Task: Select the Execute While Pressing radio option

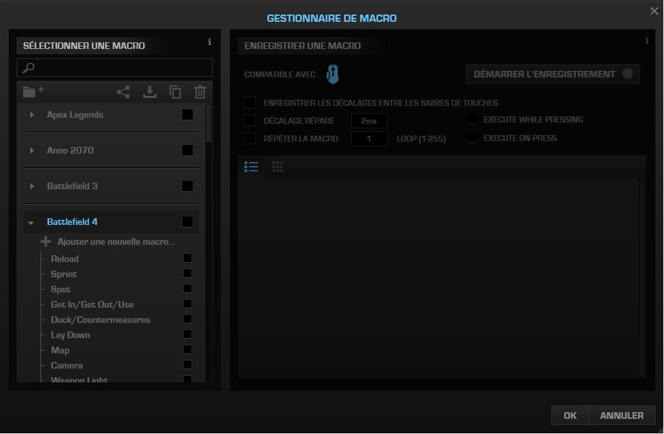Action: point(472,120)
